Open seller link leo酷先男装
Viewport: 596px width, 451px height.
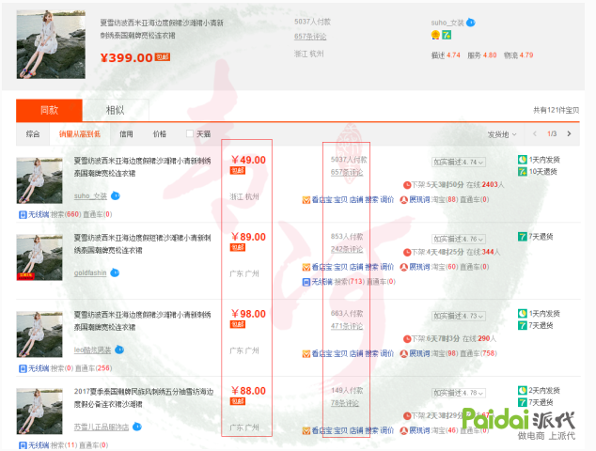pyautogui.click(x=92, y=350)
